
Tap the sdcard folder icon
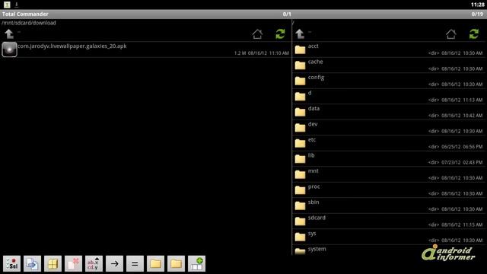tap(300, 221)
